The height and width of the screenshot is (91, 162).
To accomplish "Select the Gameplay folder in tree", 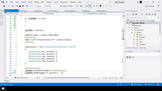I will pyautogui.click(x=142, y=44).
